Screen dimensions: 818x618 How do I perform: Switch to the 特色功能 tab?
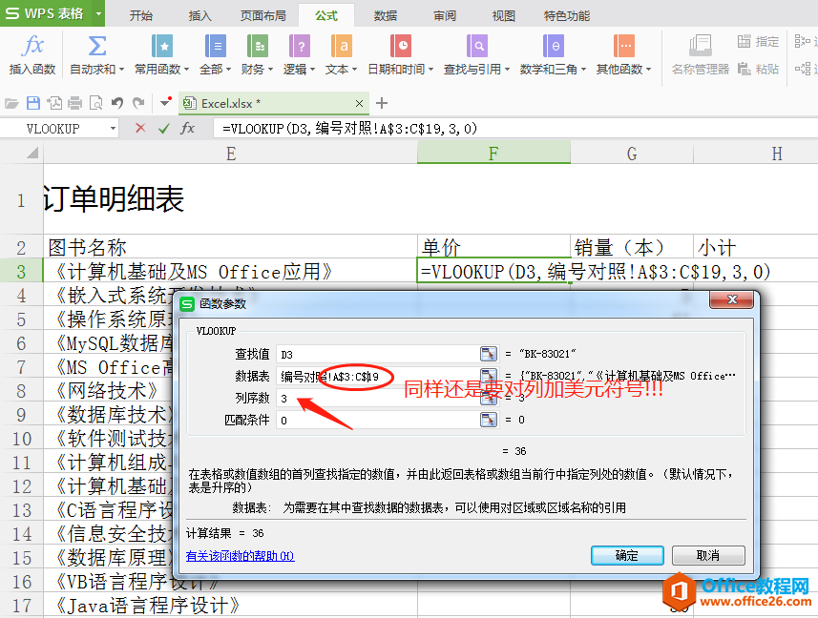567,15
